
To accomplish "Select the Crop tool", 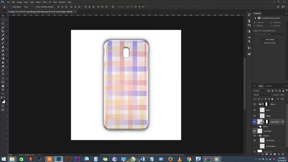I will tap(3, 31).
